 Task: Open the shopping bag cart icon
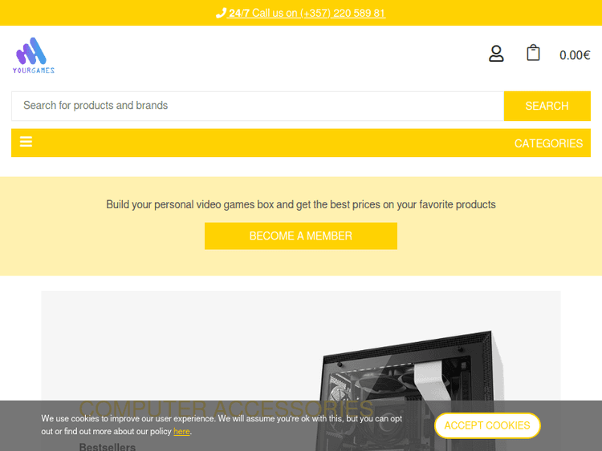[x=533, y=53]
